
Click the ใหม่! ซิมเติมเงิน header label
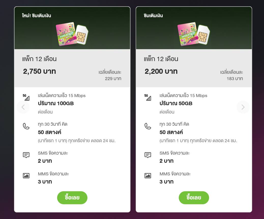pos(37,16)
